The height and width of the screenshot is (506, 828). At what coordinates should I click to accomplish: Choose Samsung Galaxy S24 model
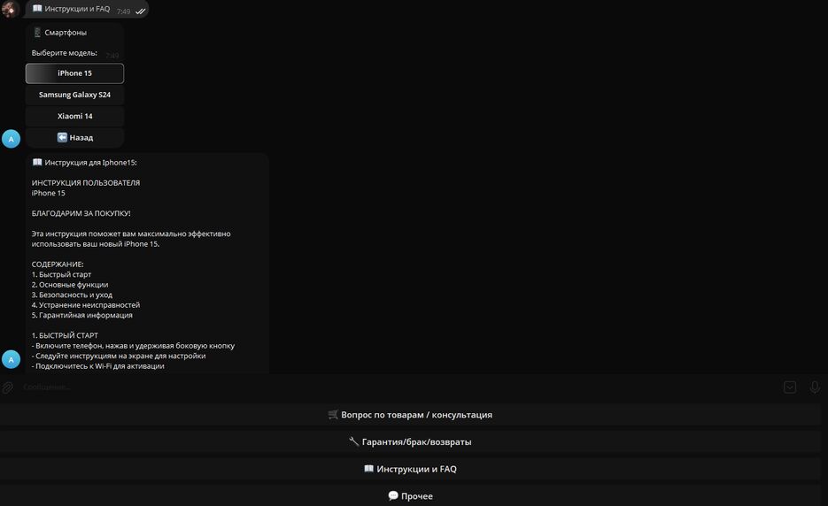(74, 95)
